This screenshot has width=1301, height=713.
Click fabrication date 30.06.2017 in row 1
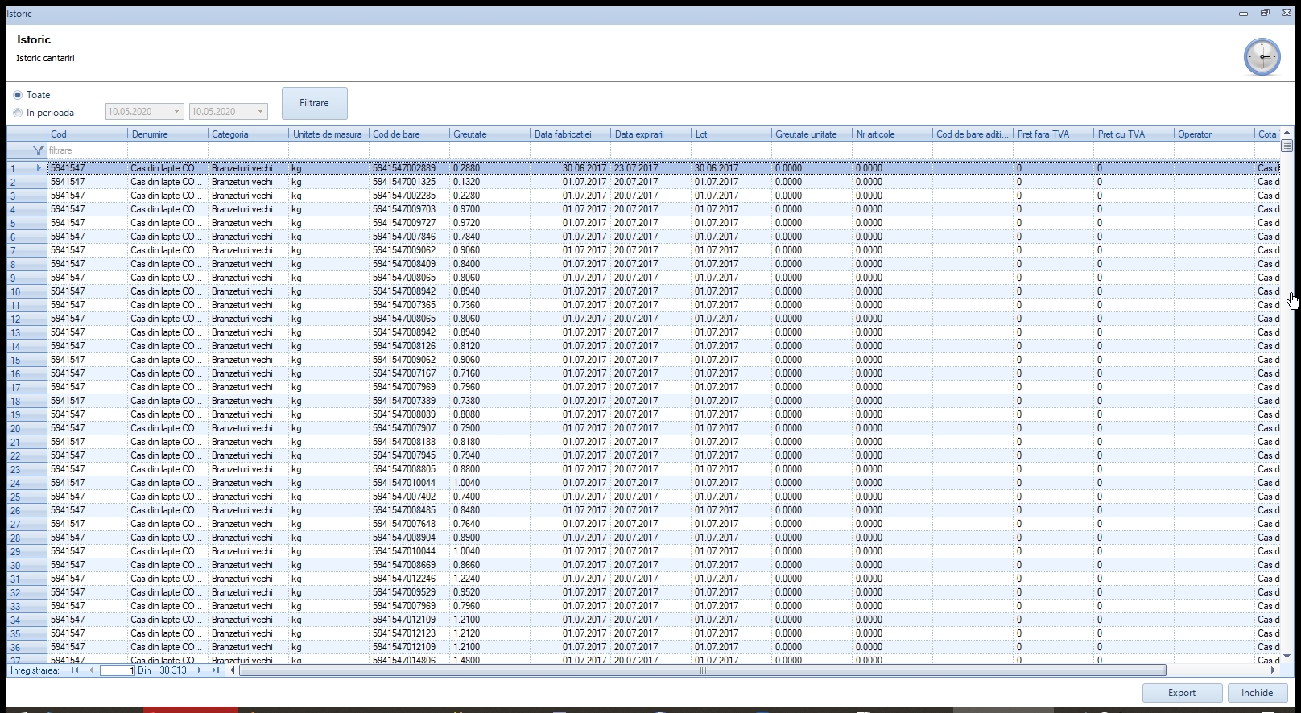click(570, 168)
